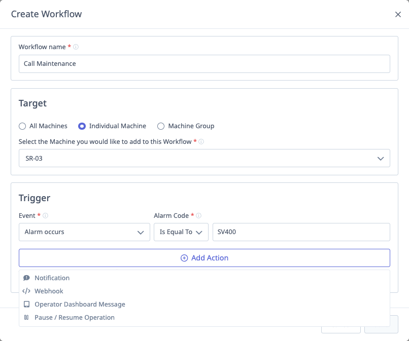Open the Is Equal To operator dropdown
Viewport: 409px width, 341px height.
[x=181, y=232]
